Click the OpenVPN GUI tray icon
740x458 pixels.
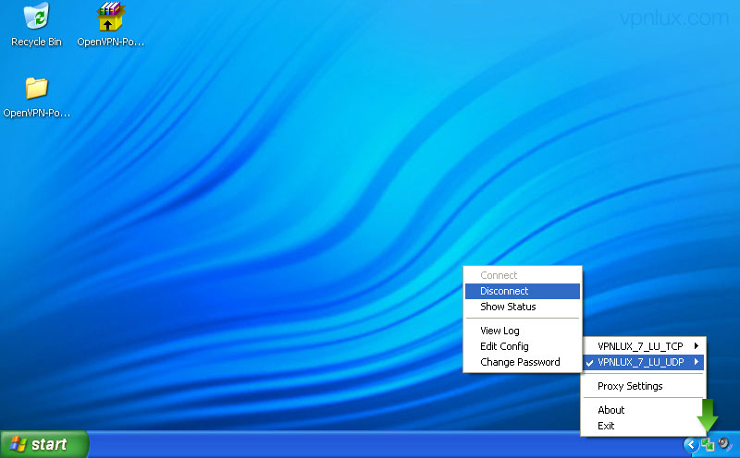pos(707,444)
